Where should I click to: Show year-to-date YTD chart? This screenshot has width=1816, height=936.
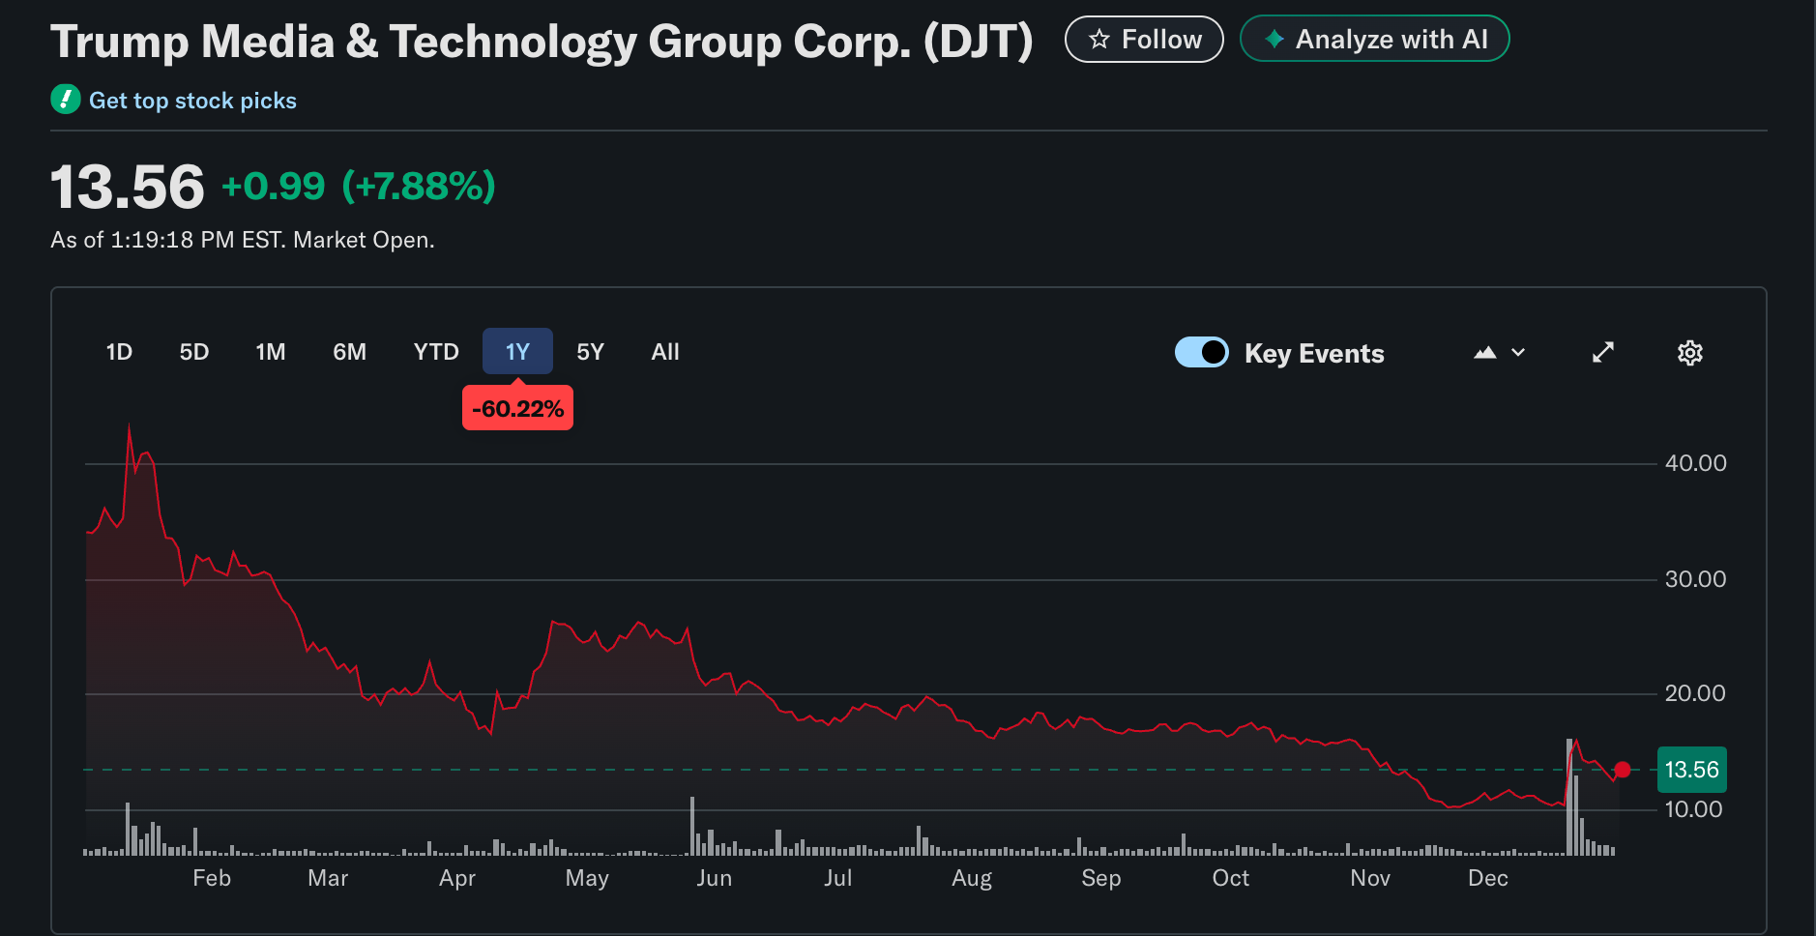pyautogui.click(x=436, y=352)
